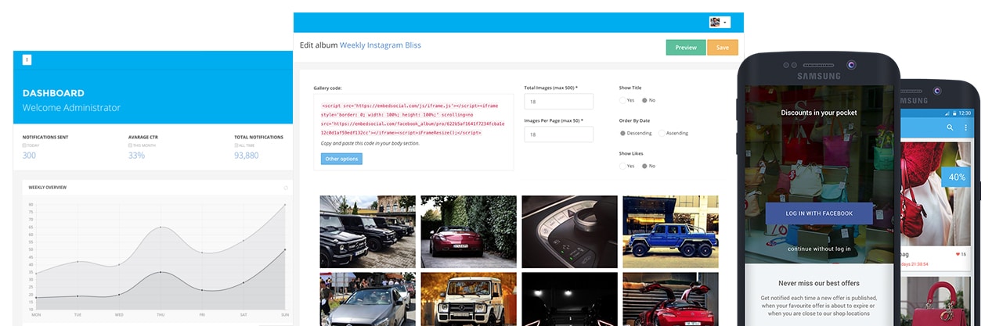Viewport: 1003px width, 326px height.
Task: Tap Log In With Facebook on phone
Action: (819, 213)
